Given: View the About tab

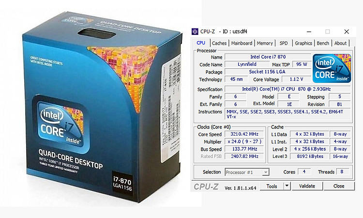Looking at the screenshot, I should [341, 43].
